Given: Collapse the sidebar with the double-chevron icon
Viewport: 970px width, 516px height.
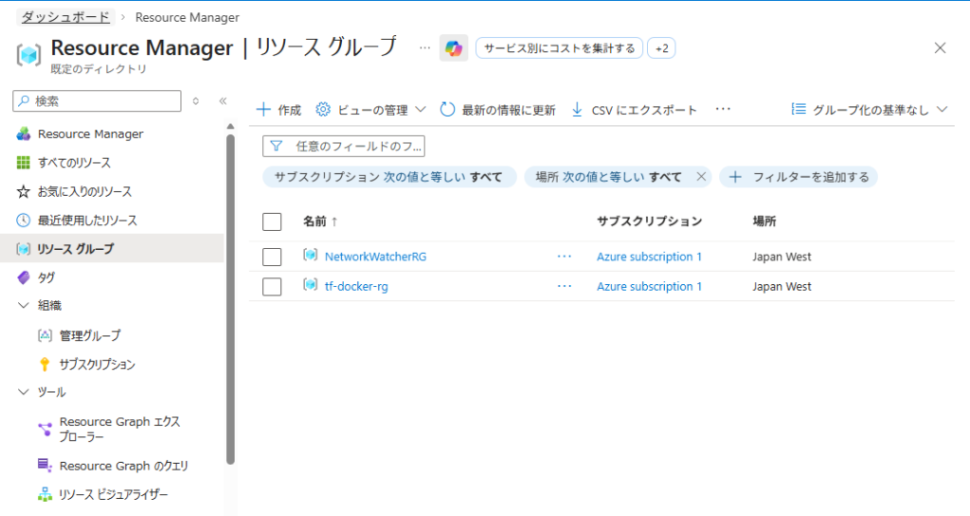Looking at the screenshot, I should 223,100.
